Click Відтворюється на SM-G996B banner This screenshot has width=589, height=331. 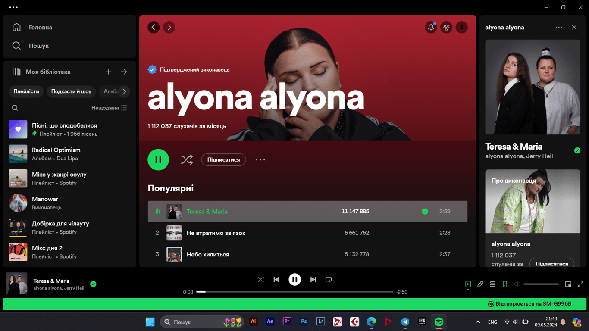point(529,304)
